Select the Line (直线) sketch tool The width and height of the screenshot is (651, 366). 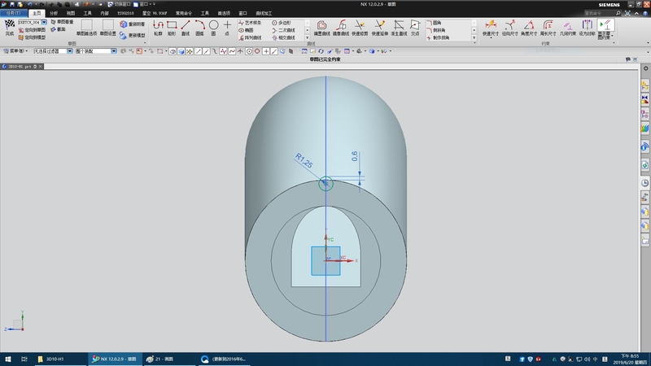point(186,26)
